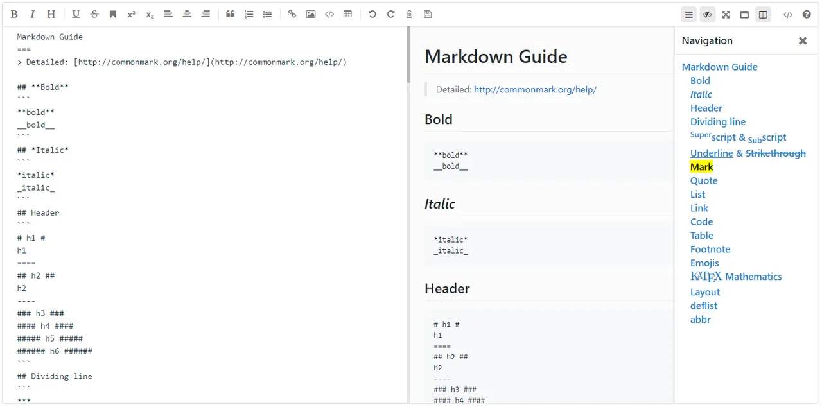Highlight text with the mark bookmark icon
822x407 pixels.
[x=113, y=14]
